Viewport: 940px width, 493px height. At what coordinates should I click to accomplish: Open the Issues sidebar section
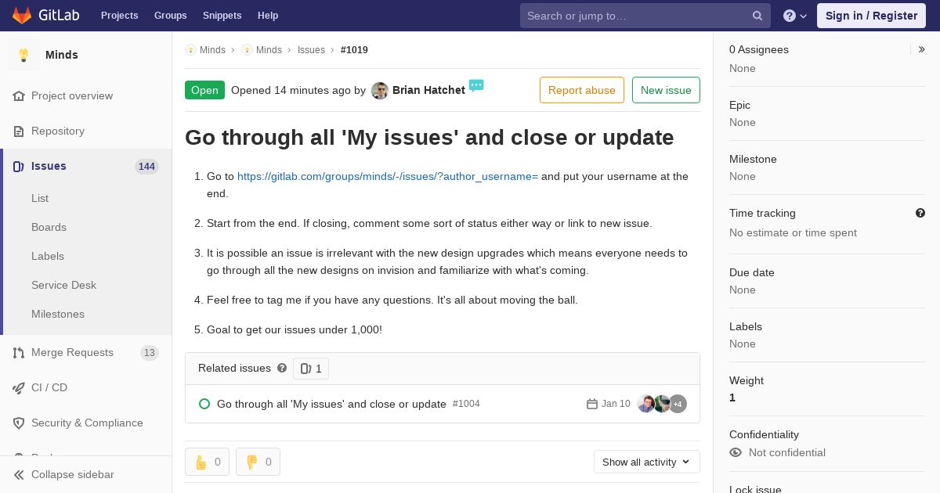pos(86,166)
